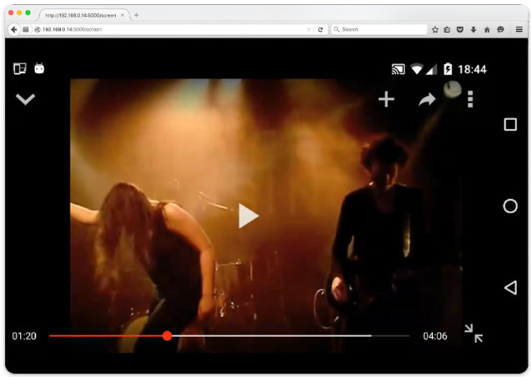The width and height of the screenshot is (531, 377).
Task: Open the downloads arrow icon
Action: (x=473, y=29)
